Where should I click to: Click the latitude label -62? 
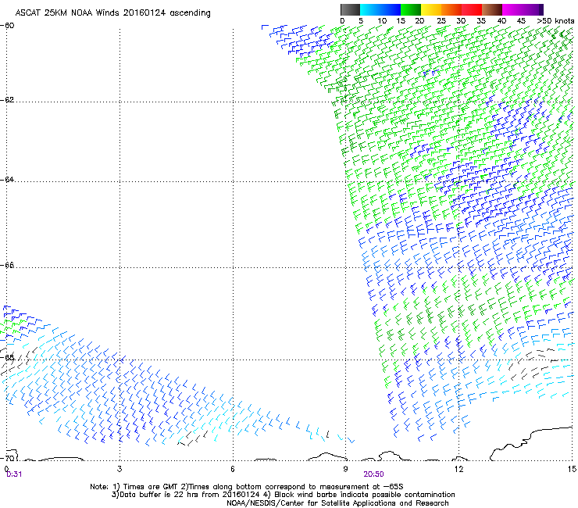click(7, 100)
